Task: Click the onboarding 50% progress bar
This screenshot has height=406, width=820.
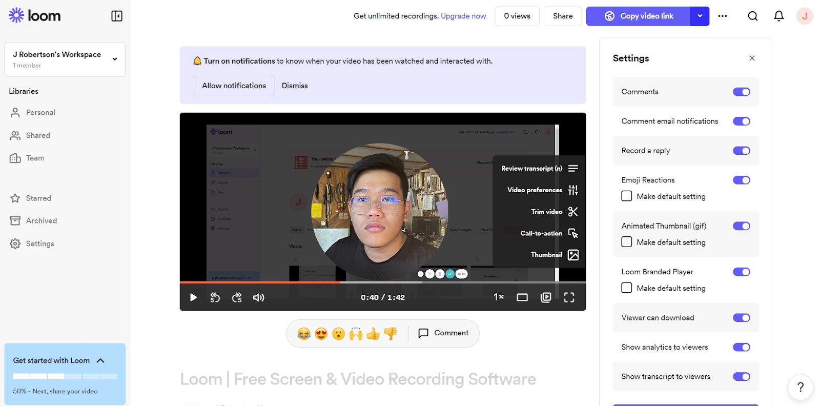Action: coord(65,376)
